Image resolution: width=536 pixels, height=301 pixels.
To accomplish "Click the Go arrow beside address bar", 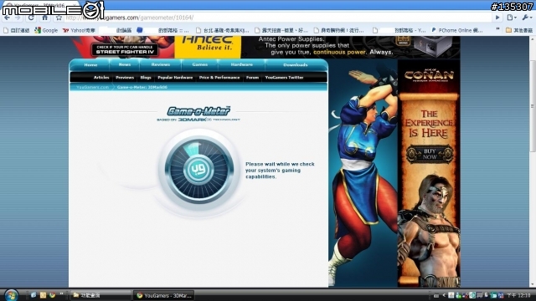I will (x=497, y=18).
